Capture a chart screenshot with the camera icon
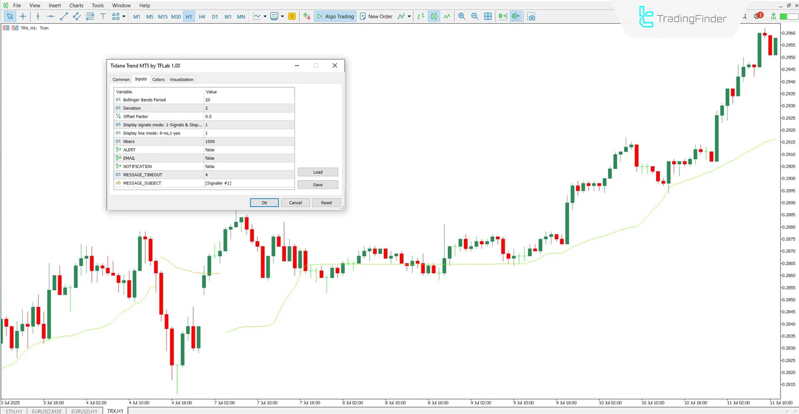This screenshot has height=414, width=799. click(531, 16)
